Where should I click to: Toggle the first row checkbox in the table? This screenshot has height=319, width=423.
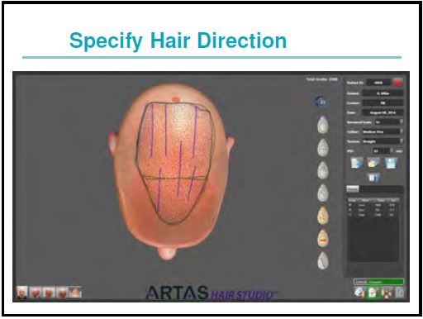click(350, 205)
